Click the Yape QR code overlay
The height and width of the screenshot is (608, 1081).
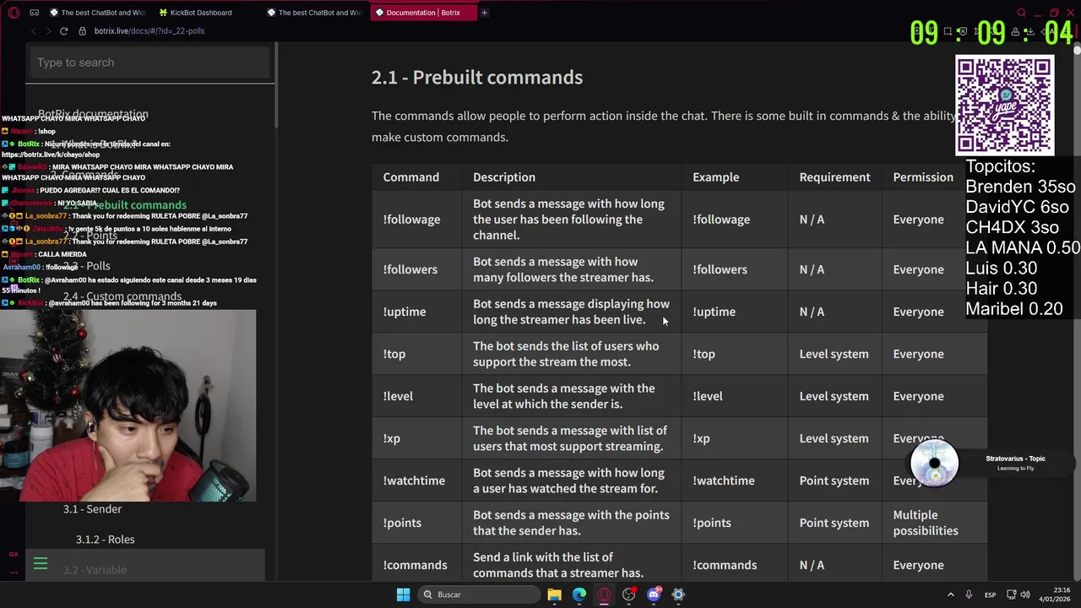1005,106
